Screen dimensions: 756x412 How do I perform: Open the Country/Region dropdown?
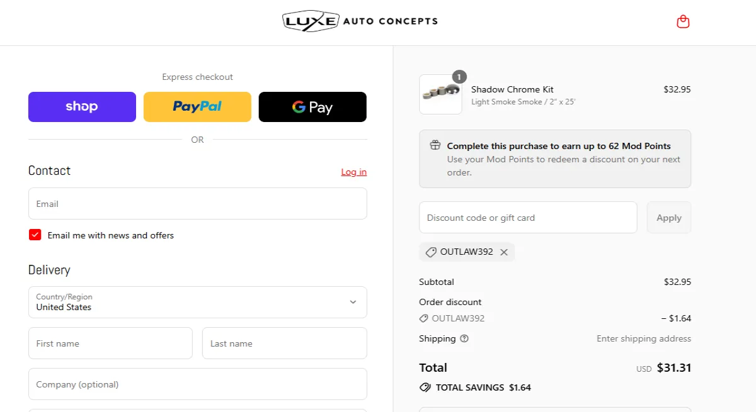coord(198,303)
